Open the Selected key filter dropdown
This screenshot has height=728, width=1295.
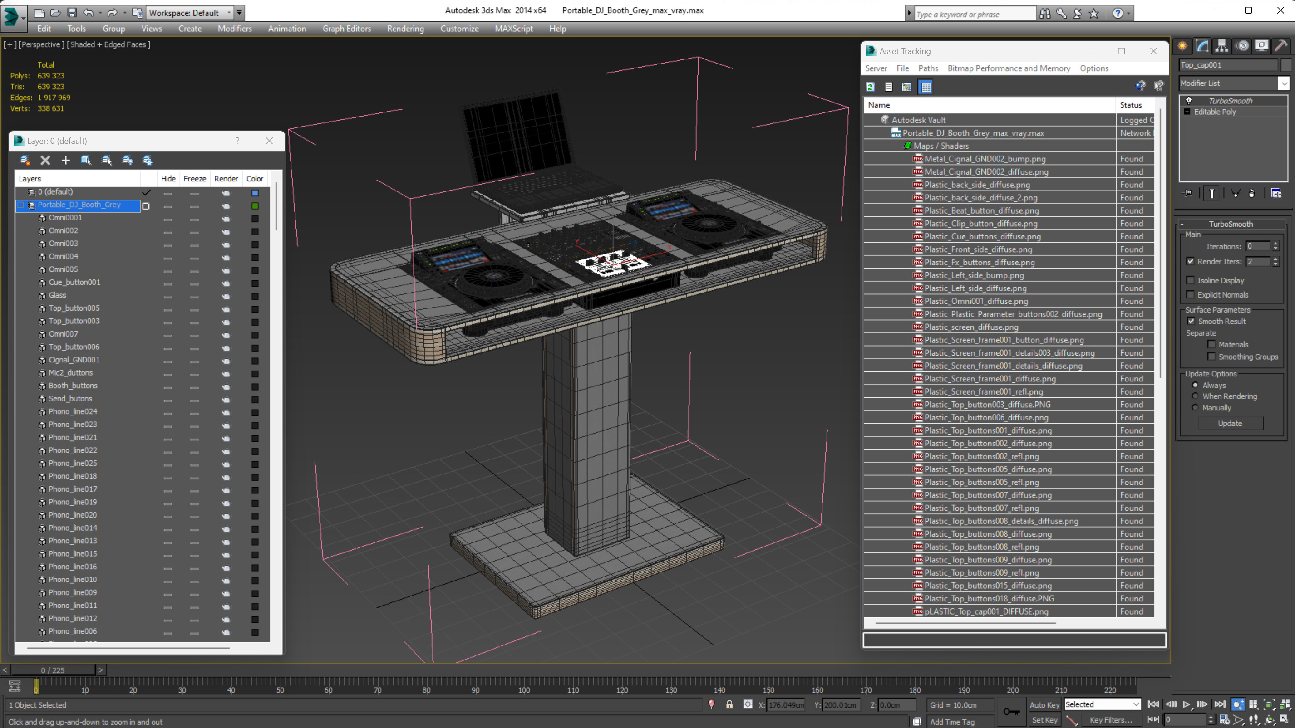click(x=1102, y=704)
